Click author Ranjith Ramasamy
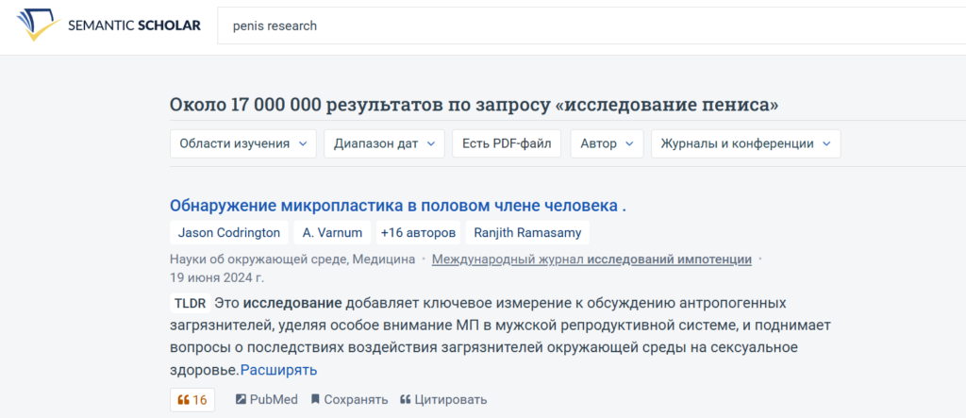The width and height of the screenshot is (966, 418). pyautogui.click(x=527, y=233)
